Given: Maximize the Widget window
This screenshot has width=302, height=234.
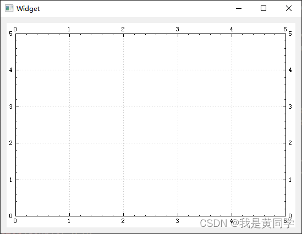Looking at the screenshot, I should pos(263,8).
